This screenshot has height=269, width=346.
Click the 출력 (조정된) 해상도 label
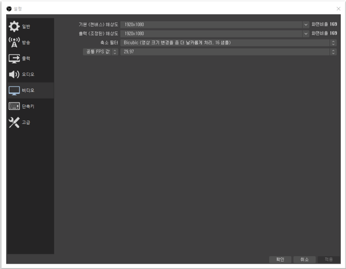[99, 34]
